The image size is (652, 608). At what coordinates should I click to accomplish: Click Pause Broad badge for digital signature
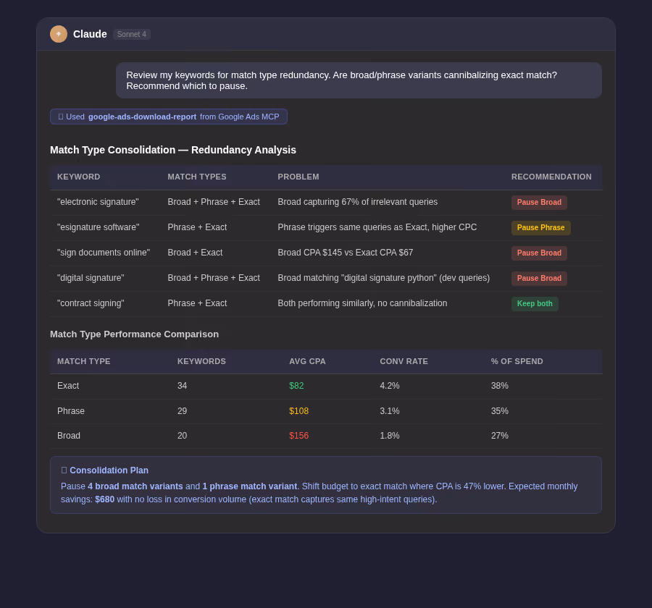point(539,279)
